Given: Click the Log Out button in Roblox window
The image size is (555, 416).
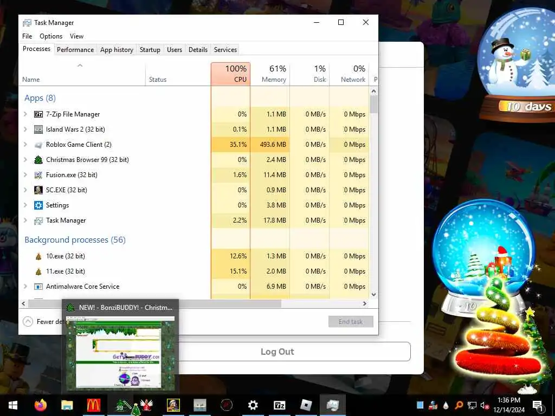Looking at the screenshot, I should [277, 352].
